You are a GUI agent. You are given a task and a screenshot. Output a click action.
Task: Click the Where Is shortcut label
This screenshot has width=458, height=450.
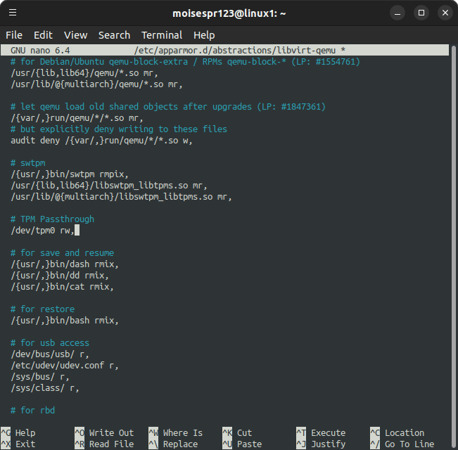click(x=182, y=433)
